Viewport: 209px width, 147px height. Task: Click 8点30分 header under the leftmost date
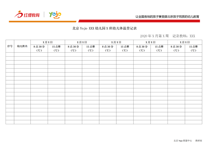[x=39, y=48]
